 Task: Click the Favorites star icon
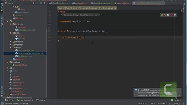pyautogui.click(x=2, y=96)
